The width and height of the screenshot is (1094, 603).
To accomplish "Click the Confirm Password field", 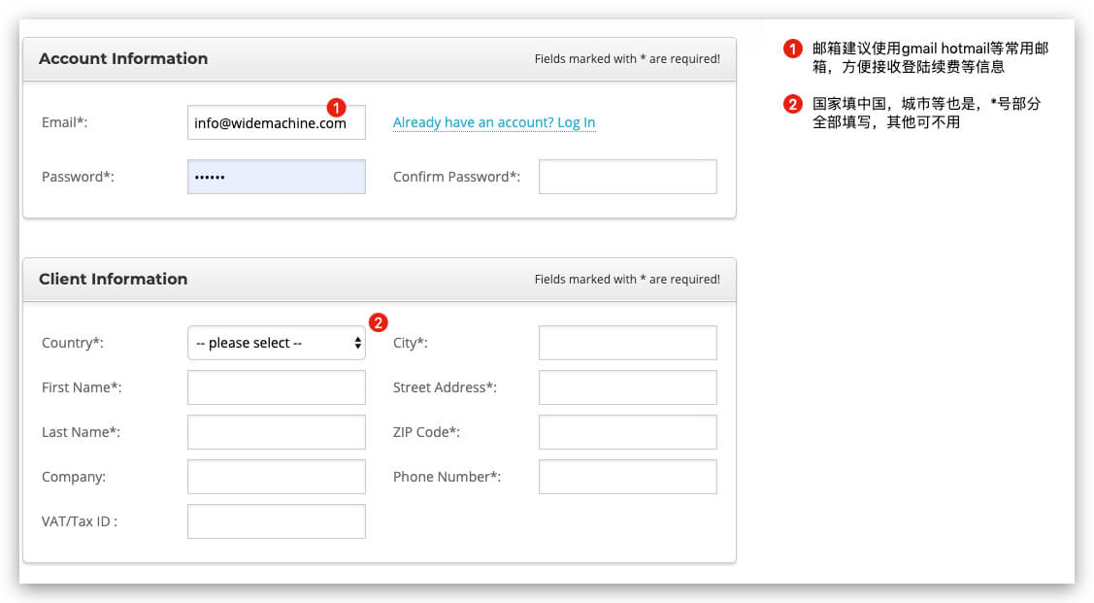I will tap(627, 177).
